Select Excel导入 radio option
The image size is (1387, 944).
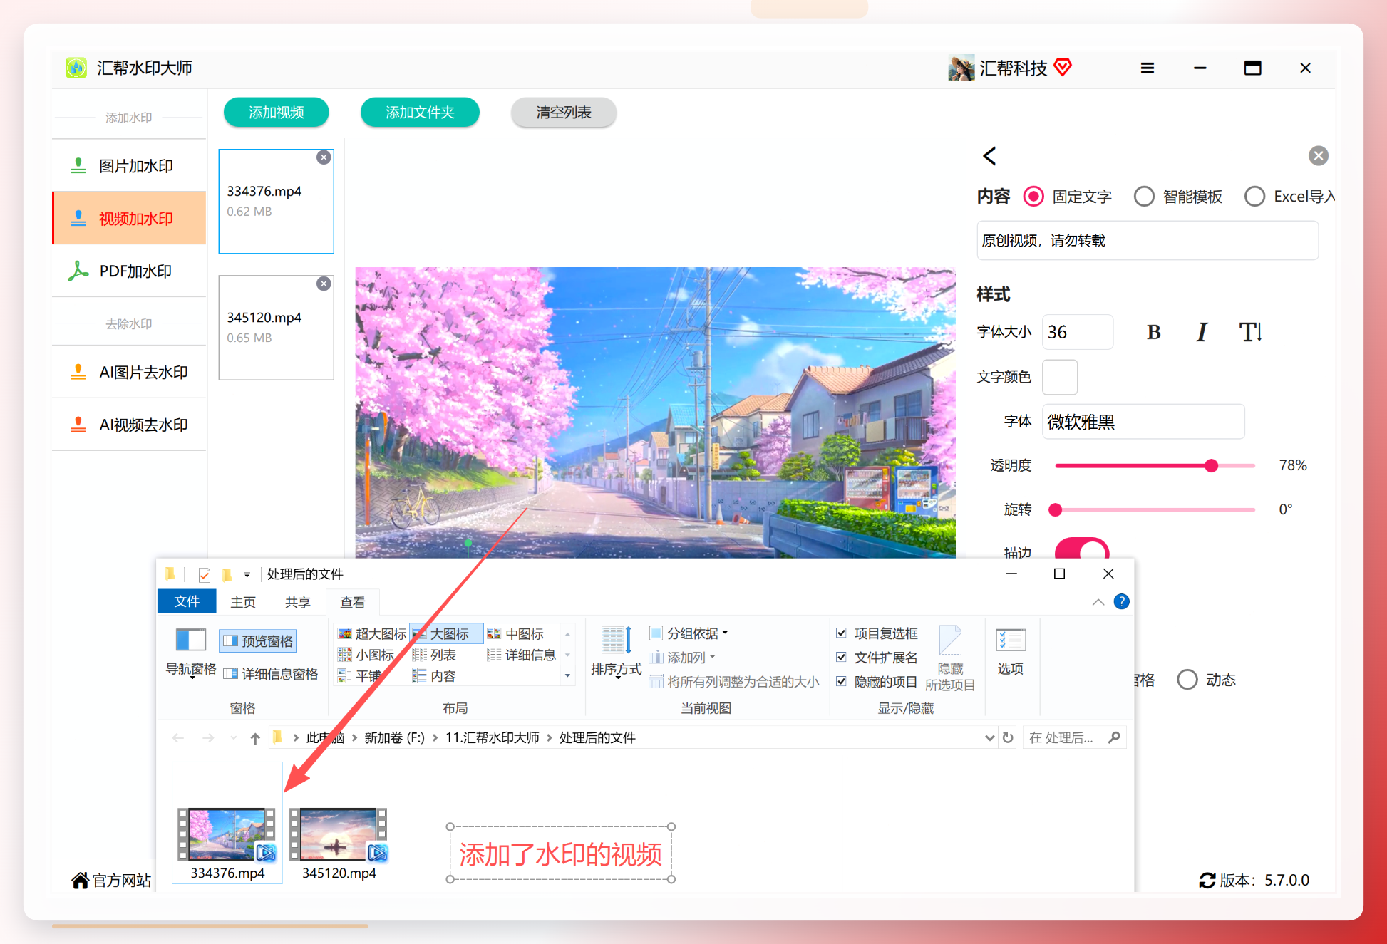click(x=1254, y=197)
